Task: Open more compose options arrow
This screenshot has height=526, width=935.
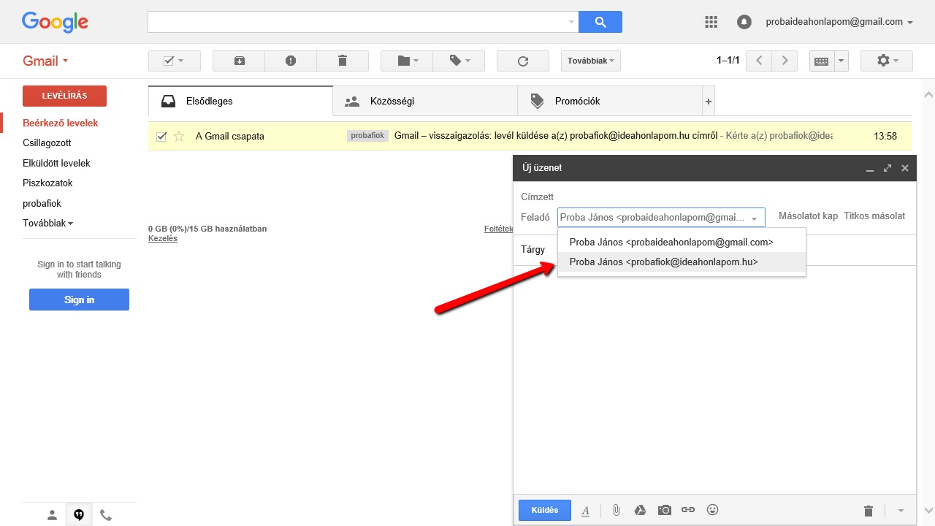Action: tap(901, 511)
